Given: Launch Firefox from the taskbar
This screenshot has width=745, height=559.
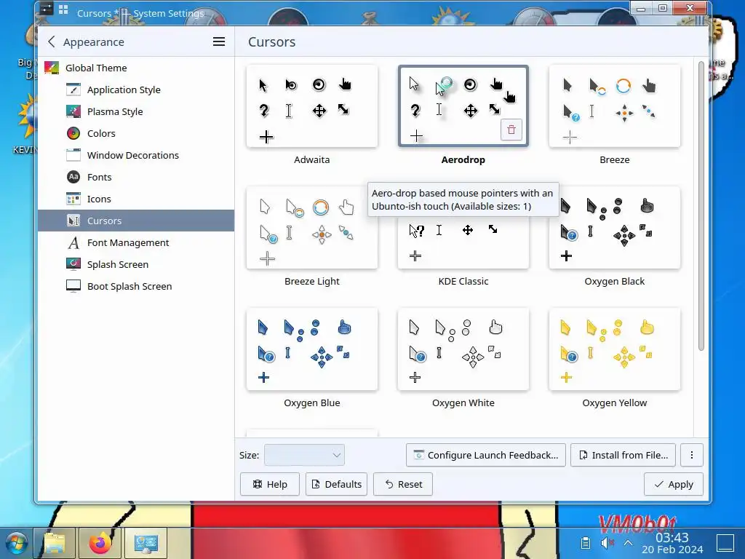Looking at the screenshot, I should tap(100, 543).
